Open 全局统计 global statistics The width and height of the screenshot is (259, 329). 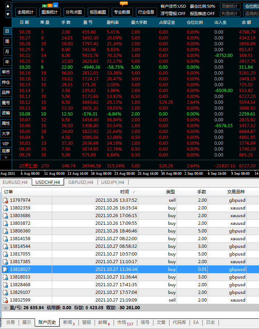click(x=26, y=12)
